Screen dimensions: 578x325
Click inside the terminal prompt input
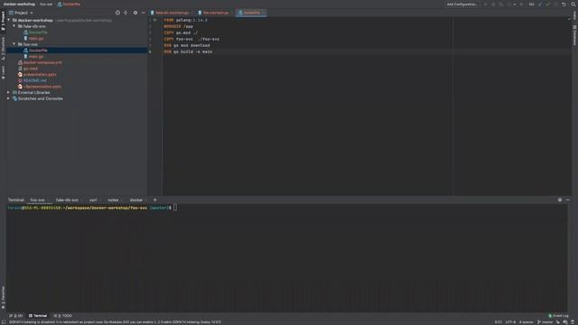[175, 208]
